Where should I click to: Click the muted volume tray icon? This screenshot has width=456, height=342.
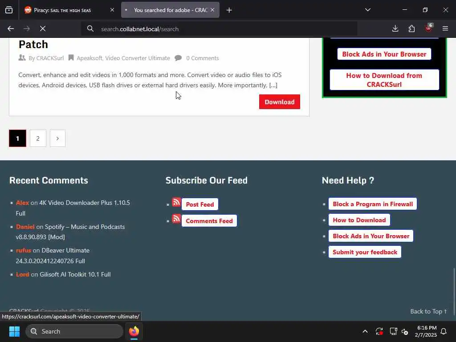[405, 331]
